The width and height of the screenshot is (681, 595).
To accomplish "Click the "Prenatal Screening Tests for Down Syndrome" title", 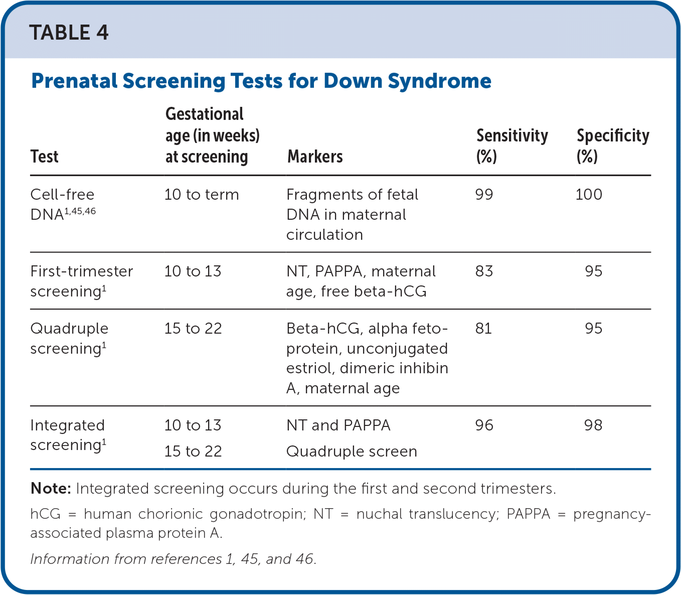I will (x=261, y=81).
